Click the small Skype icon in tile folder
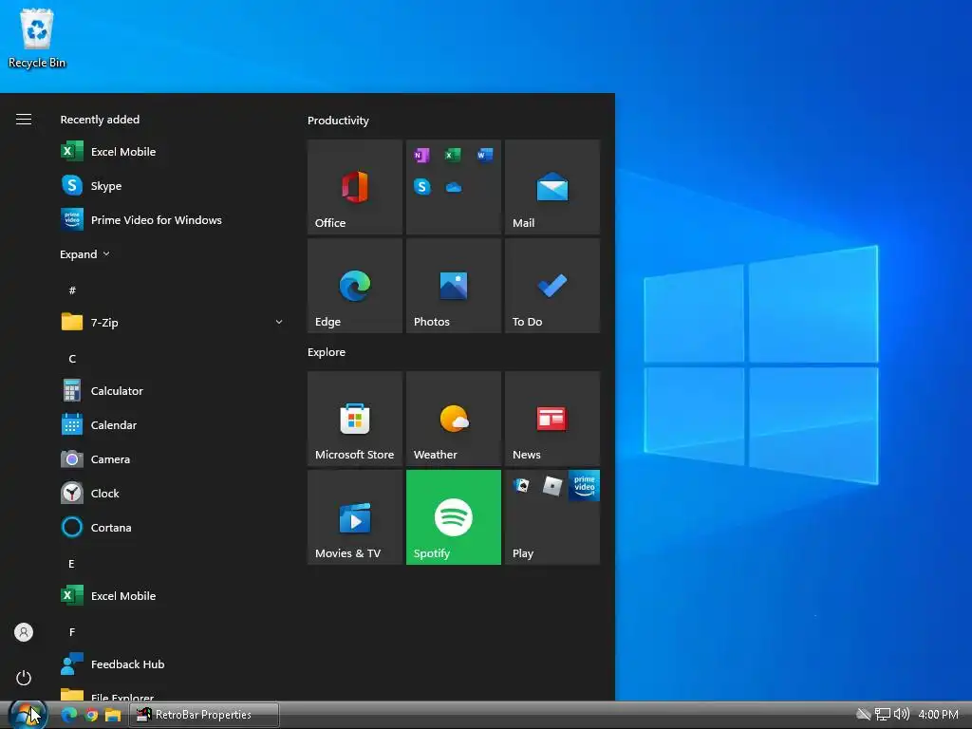The height and width of the screenshot is (729, 972). pyautogui.click(x=421, y=187)
